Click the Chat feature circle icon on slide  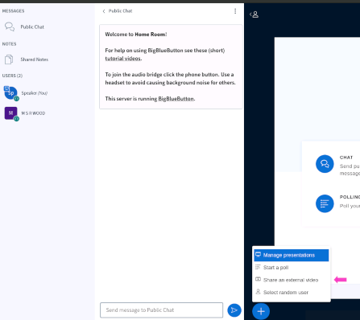[325, 164]
